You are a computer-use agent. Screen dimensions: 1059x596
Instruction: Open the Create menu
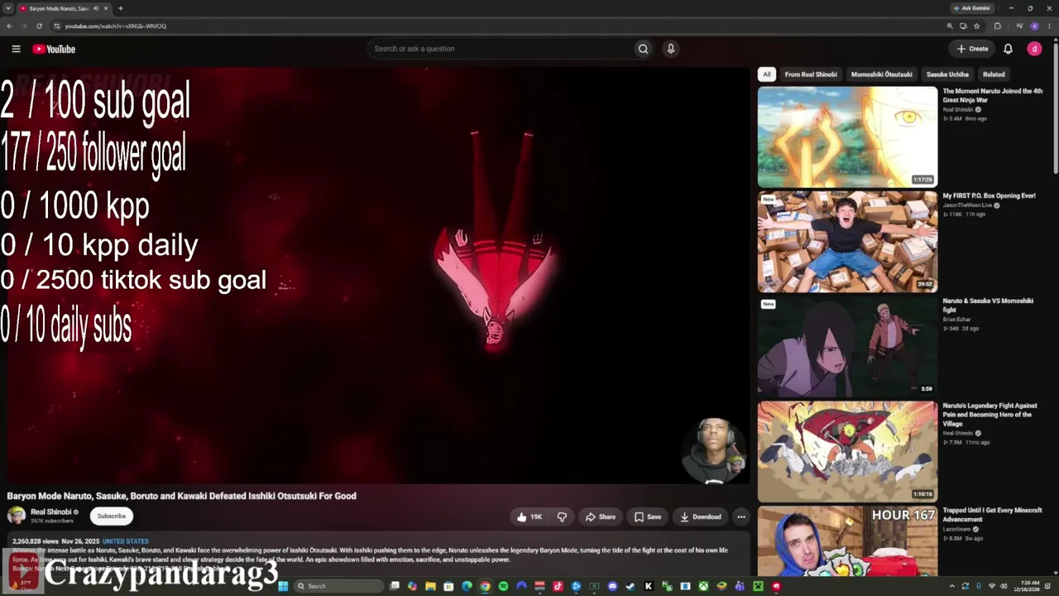pos(973,49)
